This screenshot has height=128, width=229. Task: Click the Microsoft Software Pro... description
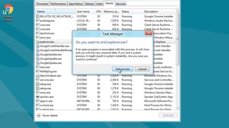click(x=159, y=101)
